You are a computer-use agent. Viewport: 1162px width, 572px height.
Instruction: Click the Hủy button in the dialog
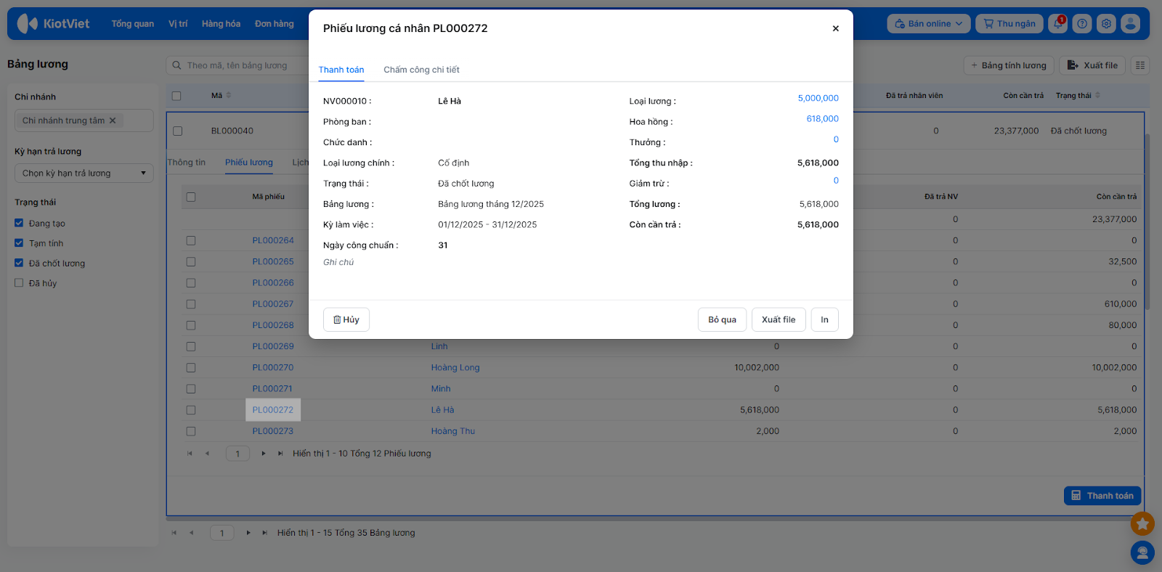click(346, 319)
